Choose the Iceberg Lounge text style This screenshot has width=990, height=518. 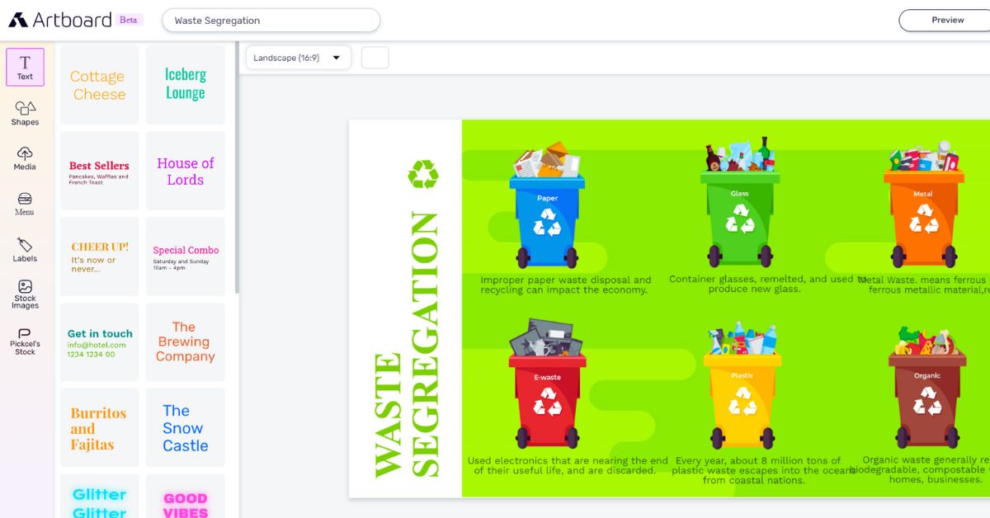[186, 84]
